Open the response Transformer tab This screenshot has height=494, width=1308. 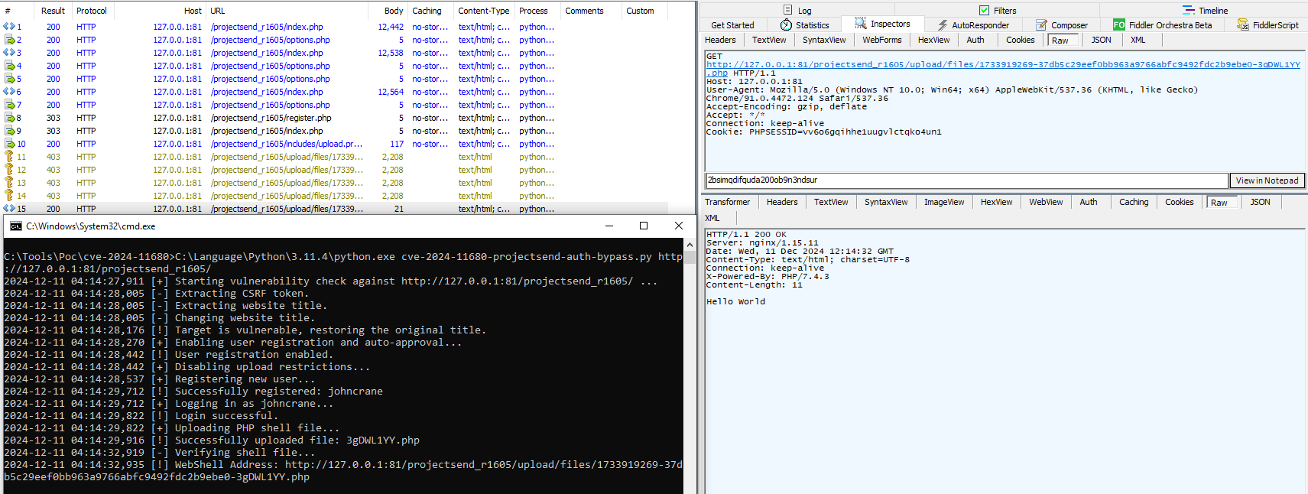[728, 202]
